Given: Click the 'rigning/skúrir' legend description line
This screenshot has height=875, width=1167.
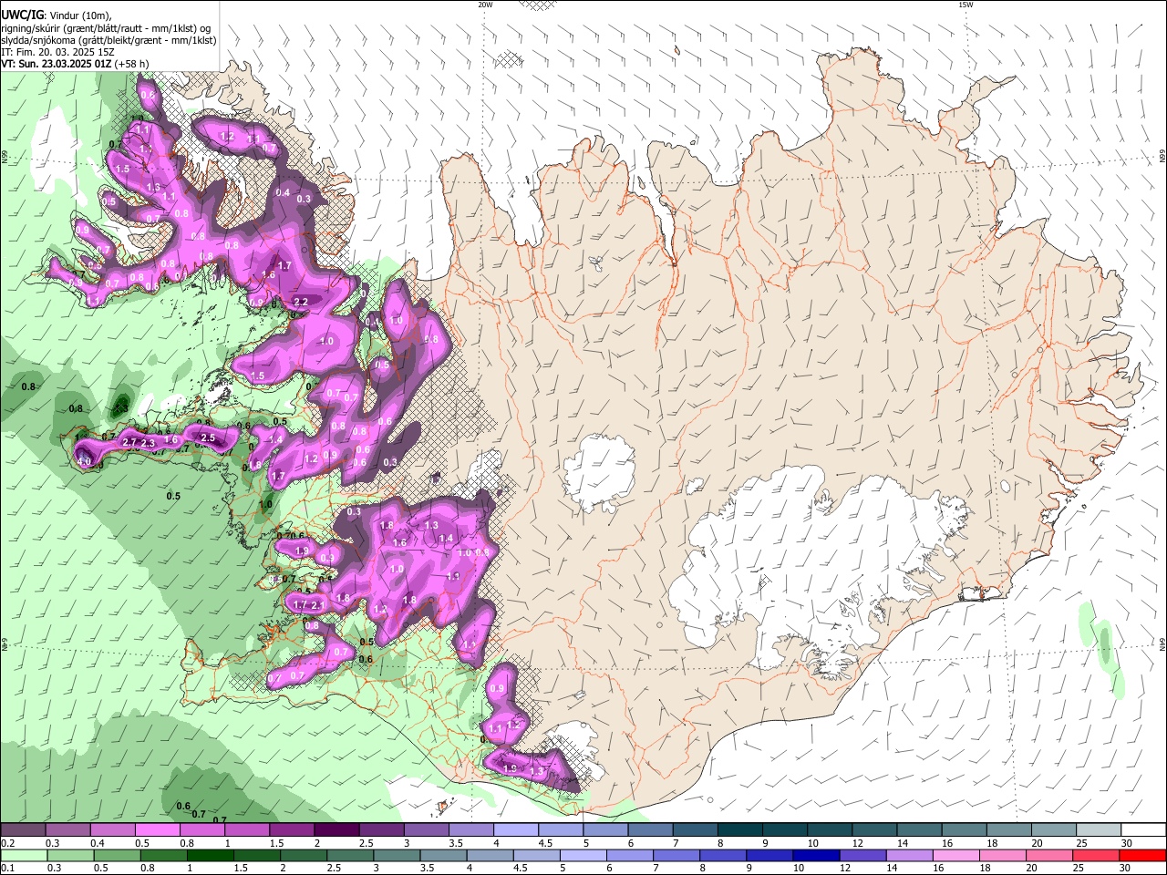Looking at the screenshot, I should point(106,28).
